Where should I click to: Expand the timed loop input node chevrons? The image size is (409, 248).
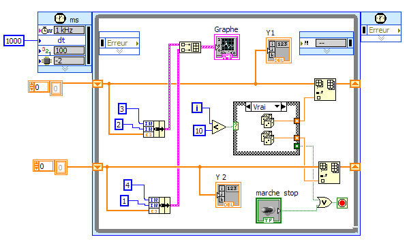coord(65,69)
